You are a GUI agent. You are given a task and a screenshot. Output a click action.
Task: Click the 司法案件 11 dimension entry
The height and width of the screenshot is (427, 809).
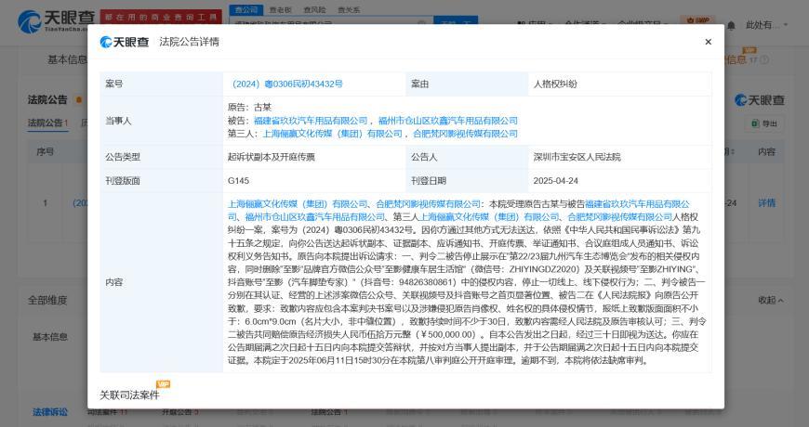tap(107, 412)
